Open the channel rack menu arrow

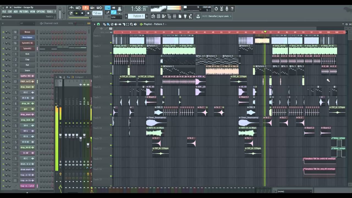(3, 23)
